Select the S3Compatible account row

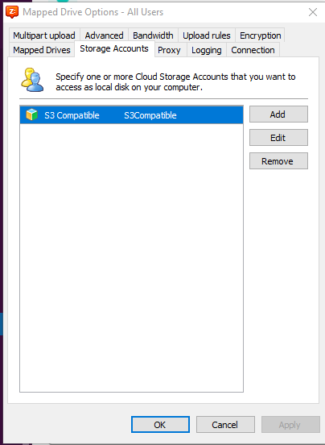click(x=131, y=115)
